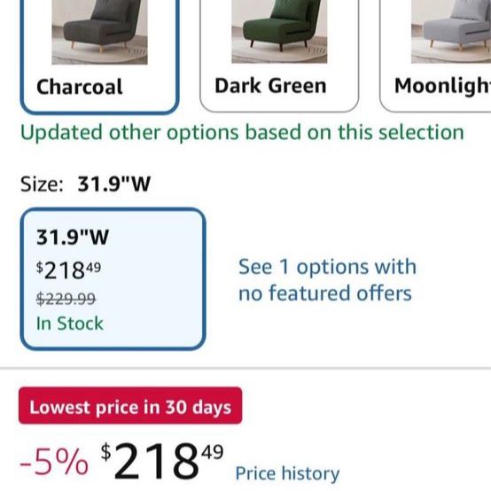
Task: Click the 'Dark Green' label text
Action: click(x=270, y=86)
